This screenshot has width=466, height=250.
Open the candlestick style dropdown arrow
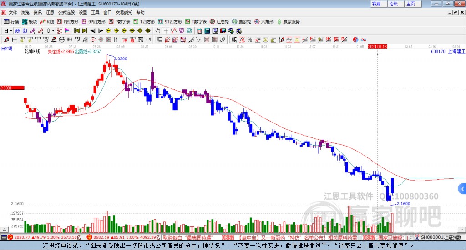(53, 31)
